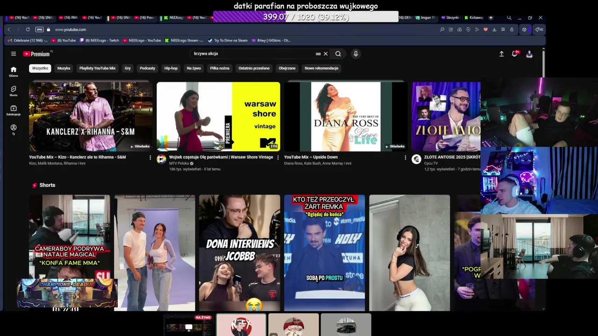Screen dimensions: 598x336
Task: Open the NEEXcsgo - Twitch bookmark
Action: pos(99,41)
